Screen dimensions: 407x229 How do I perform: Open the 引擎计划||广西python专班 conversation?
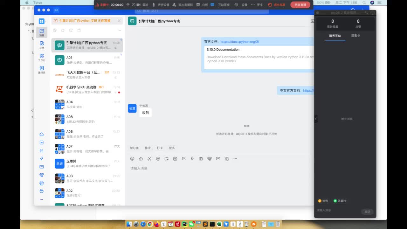[87, 45]
